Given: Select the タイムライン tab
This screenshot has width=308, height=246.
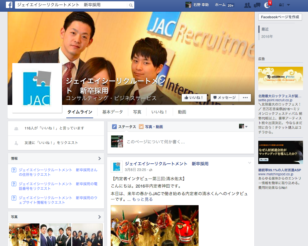Looking at the screenshot, I should coord(80,112).
